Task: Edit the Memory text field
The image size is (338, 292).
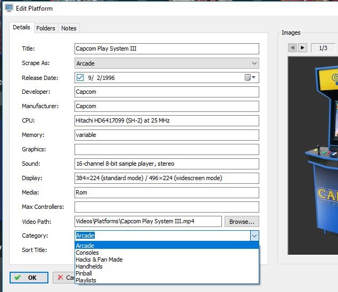Action: tap(167, 135)
